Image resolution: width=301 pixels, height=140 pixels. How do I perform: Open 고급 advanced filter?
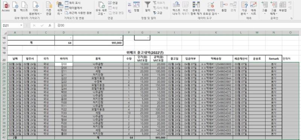point(157,13)
